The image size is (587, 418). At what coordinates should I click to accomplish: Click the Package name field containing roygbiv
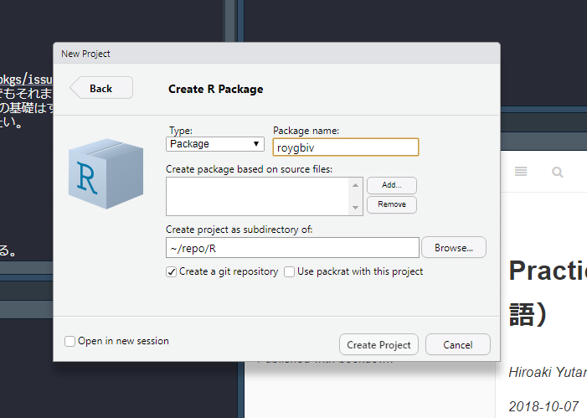[x=345, y=147]
